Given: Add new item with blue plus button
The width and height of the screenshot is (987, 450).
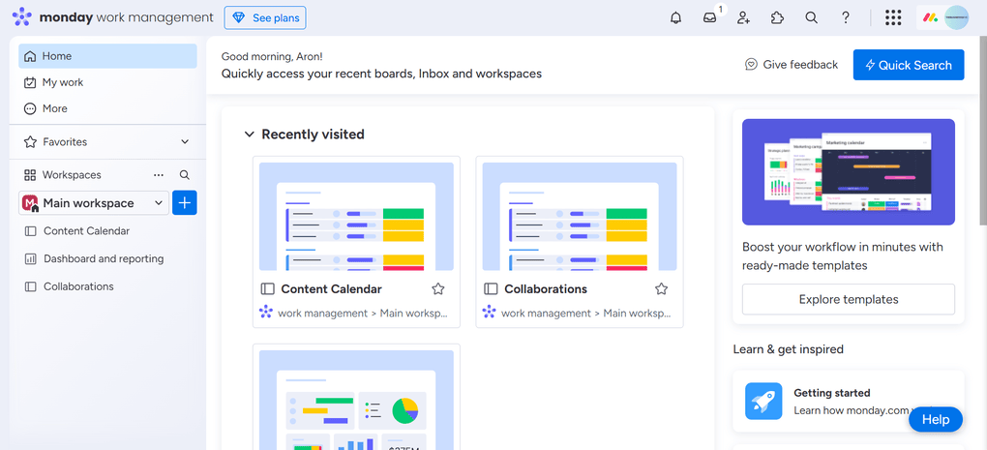Looking at the screenshot, I should tap(184, 203).
